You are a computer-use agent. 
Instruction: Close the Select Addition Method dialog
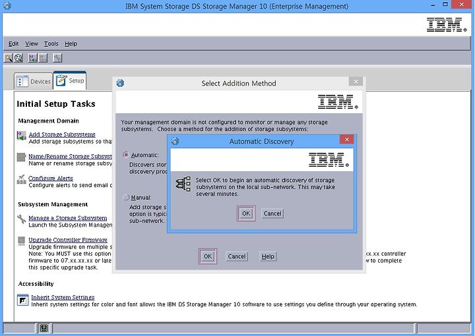(356, 81)
